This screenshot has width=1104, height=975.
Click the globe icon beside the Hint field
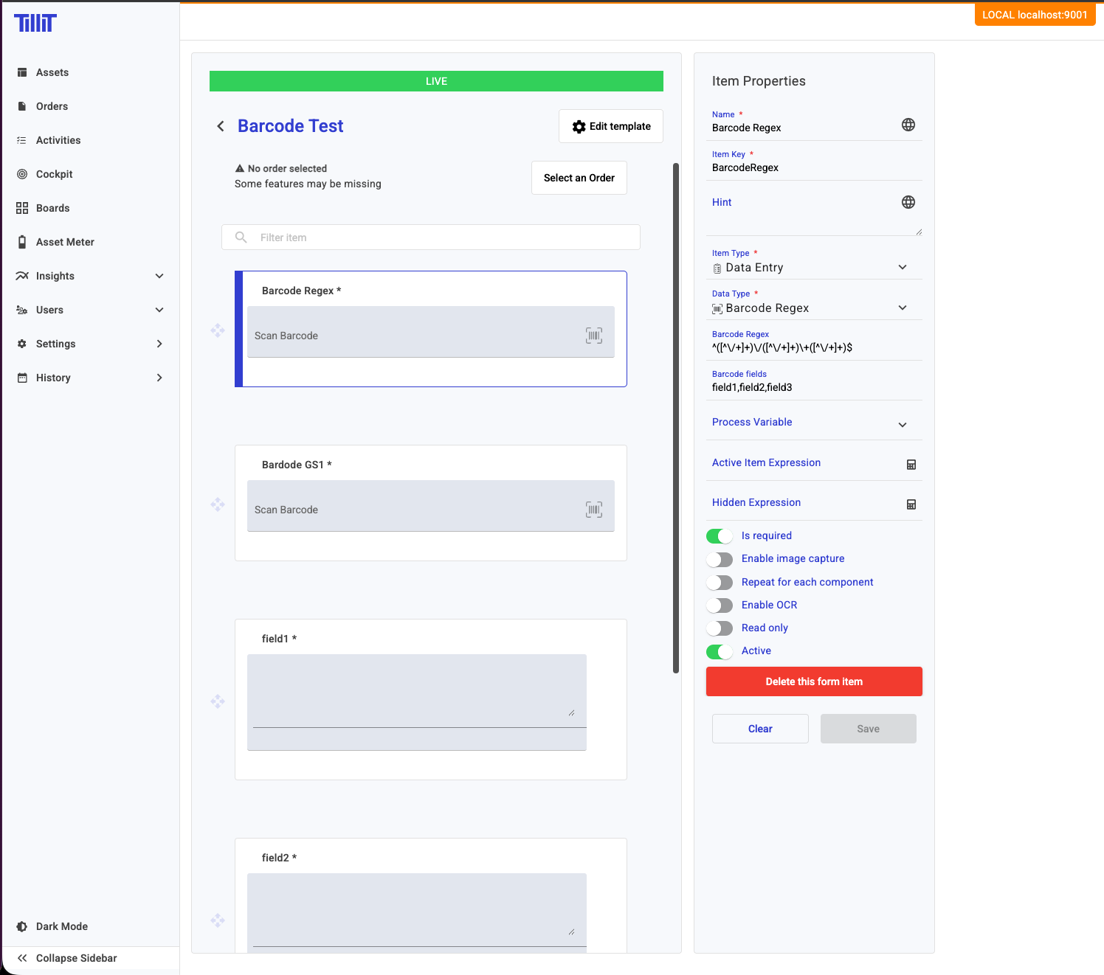[908, 202]
